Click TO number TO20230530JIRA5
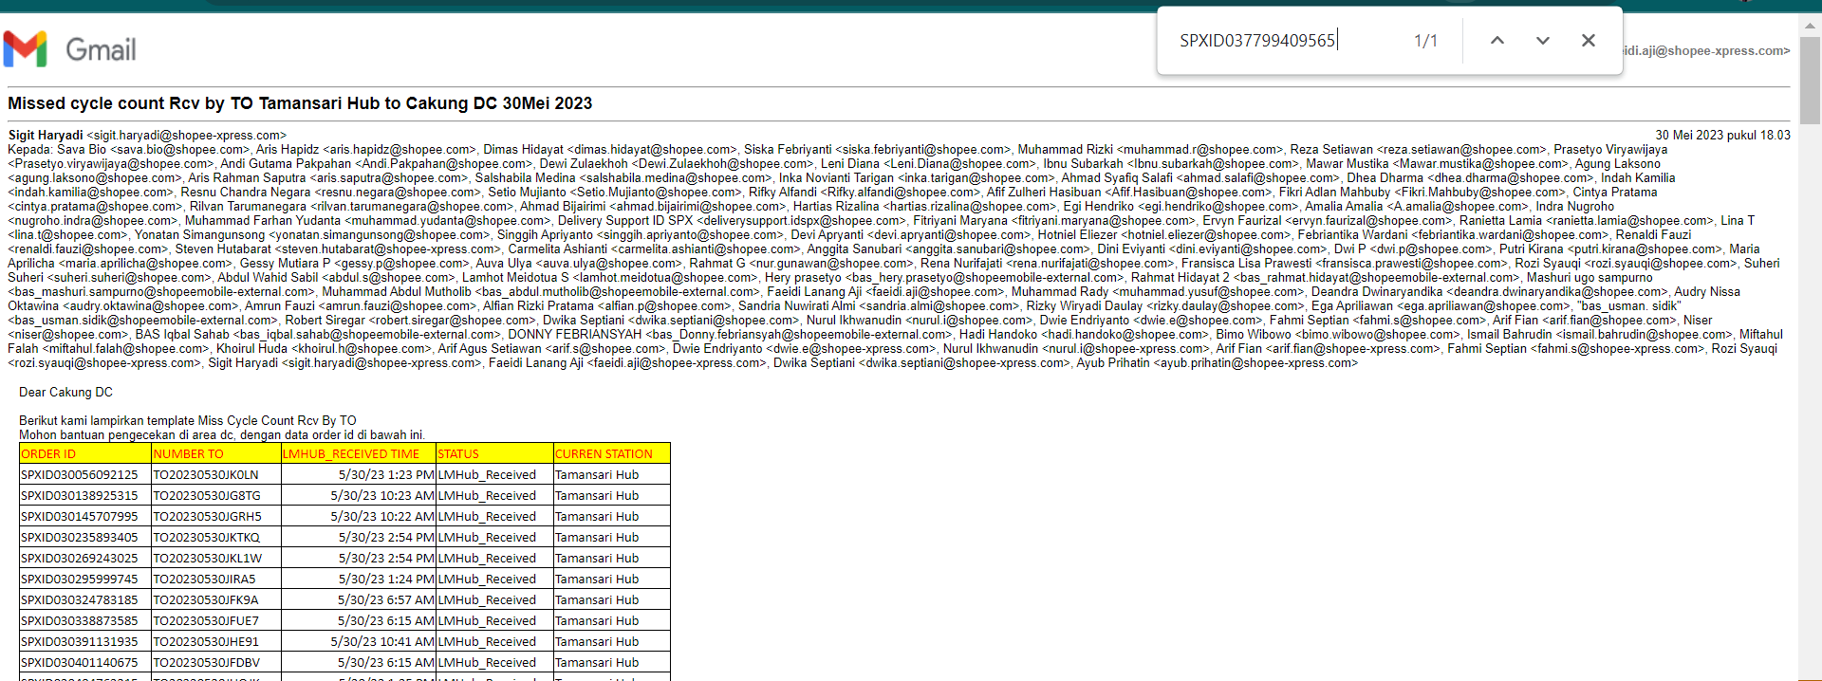The height and width of the screenshot is (681, 1822). click(x=204, y=580)
